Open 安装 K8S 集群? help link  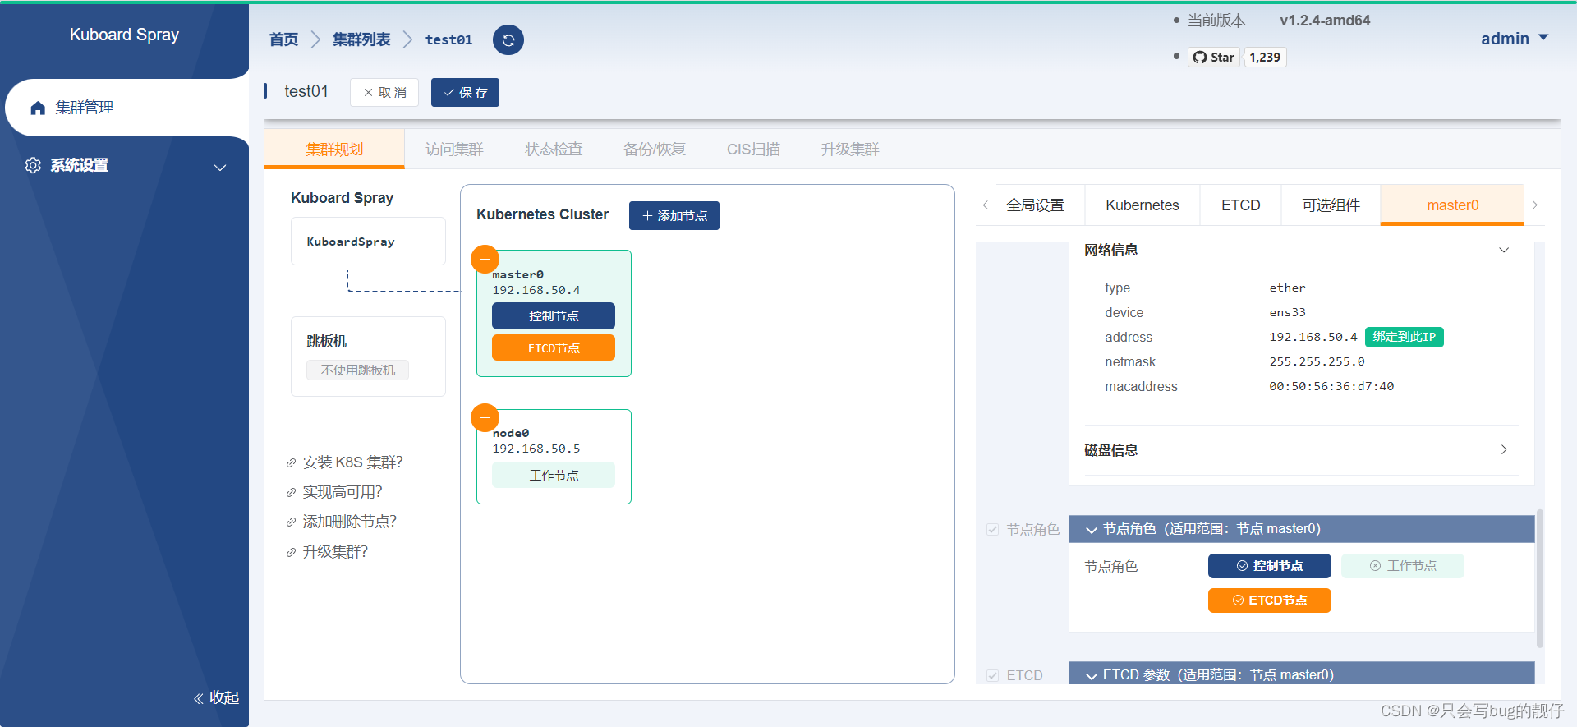pos(352,463)
